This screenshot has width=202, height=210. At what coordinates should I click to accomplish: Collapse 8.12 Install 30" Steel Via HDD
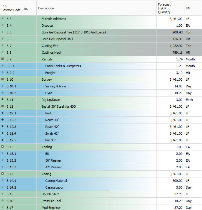(2, 106)
